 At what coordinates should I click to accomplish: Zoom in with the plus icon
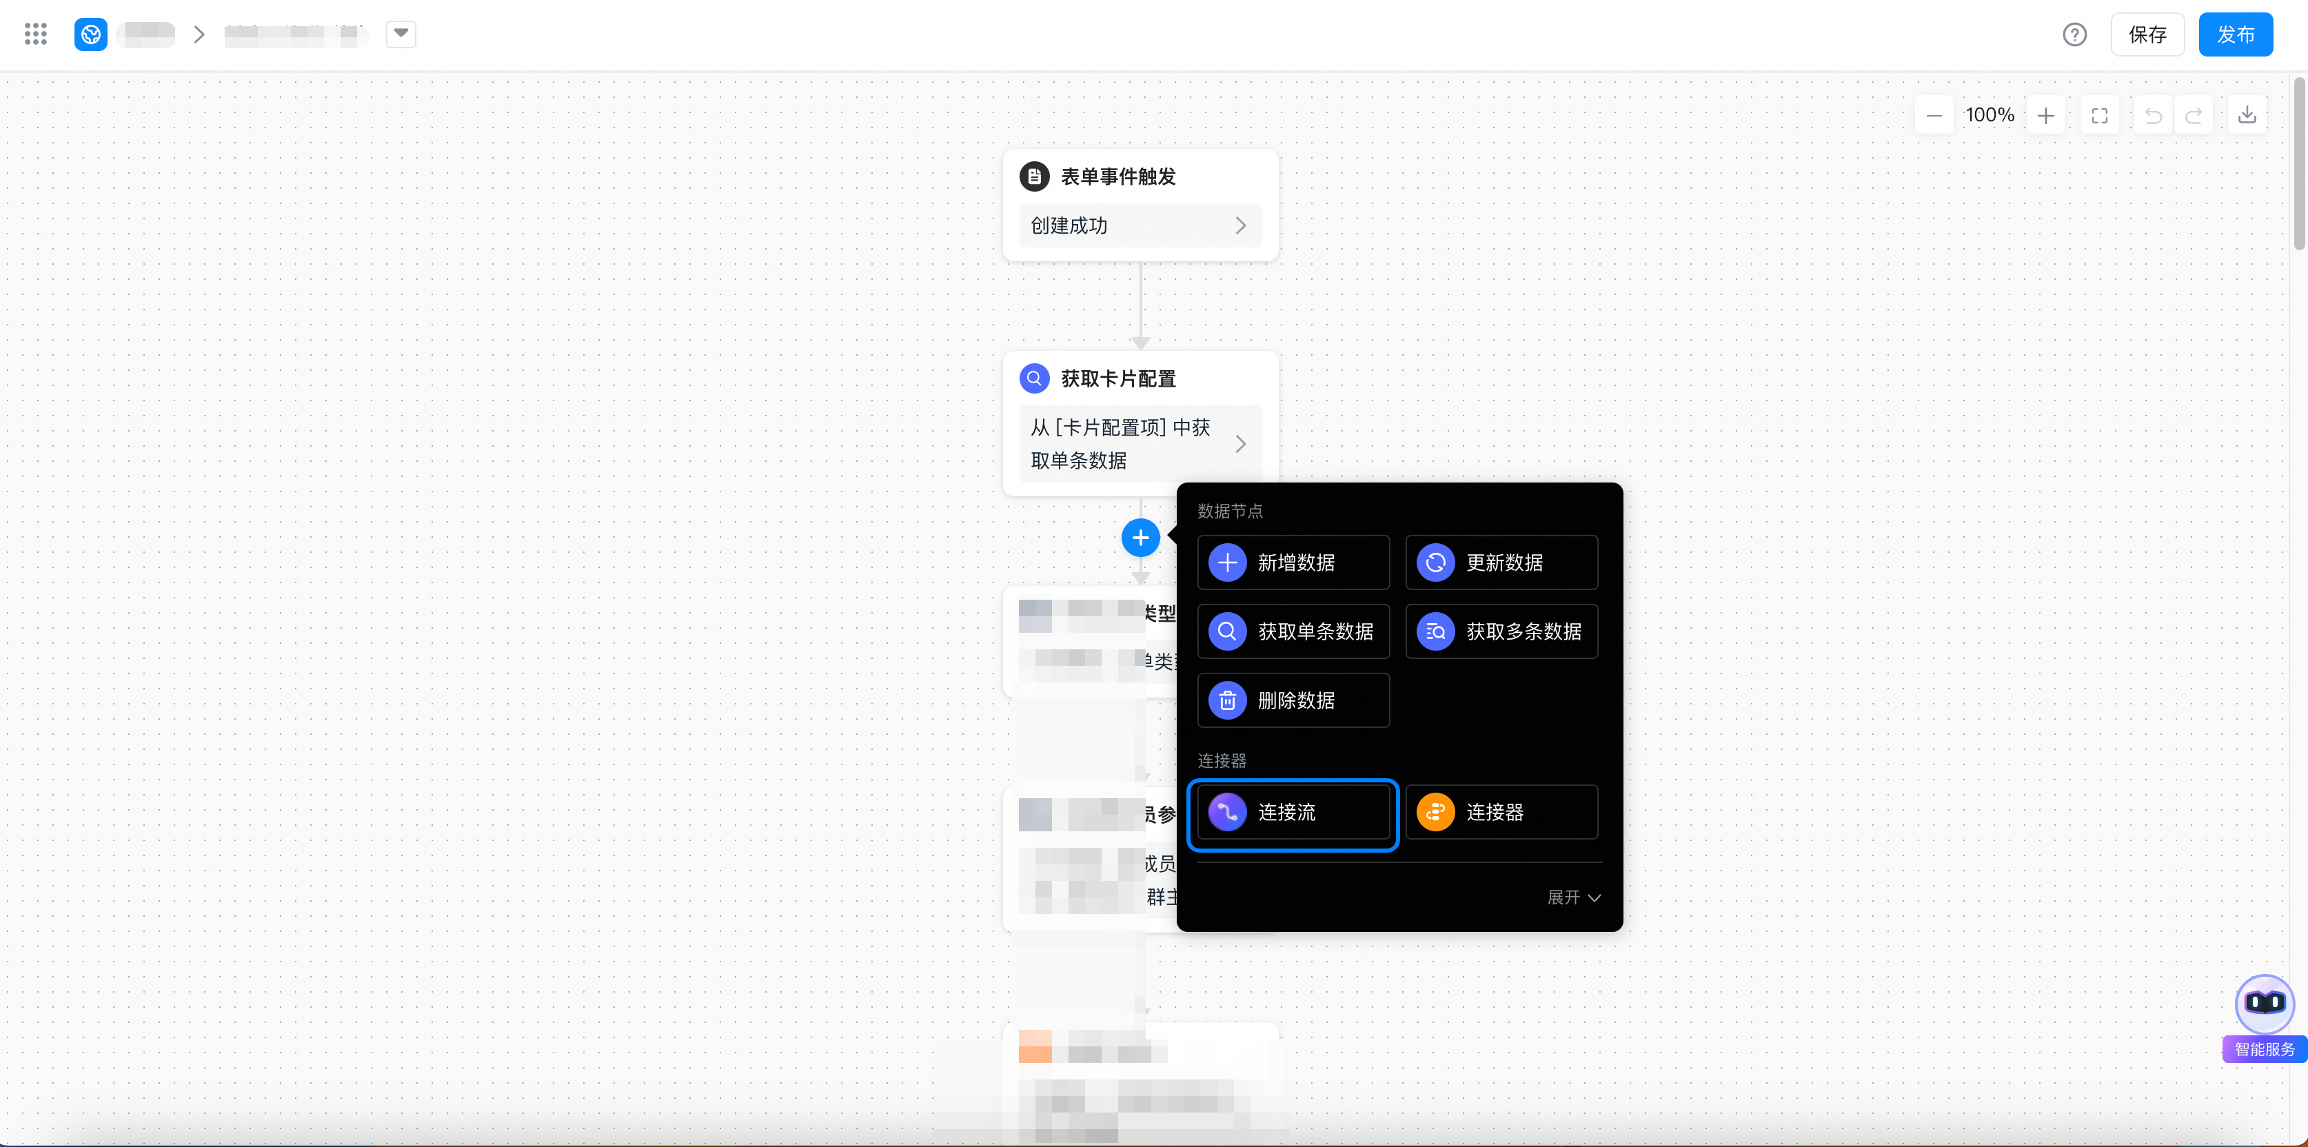(x=2045, y=116)
